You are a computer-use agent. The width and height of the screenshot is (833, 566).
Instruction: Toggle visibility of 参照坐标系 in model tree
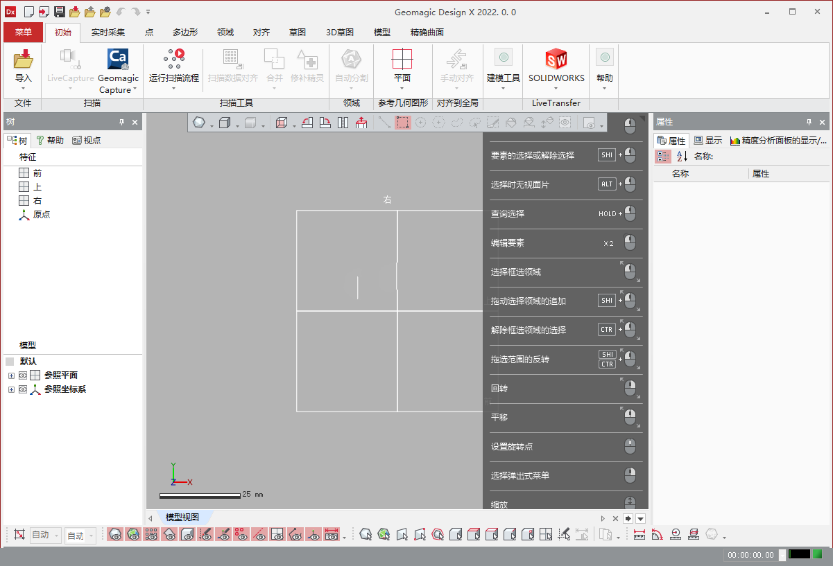tap(23, 389)
